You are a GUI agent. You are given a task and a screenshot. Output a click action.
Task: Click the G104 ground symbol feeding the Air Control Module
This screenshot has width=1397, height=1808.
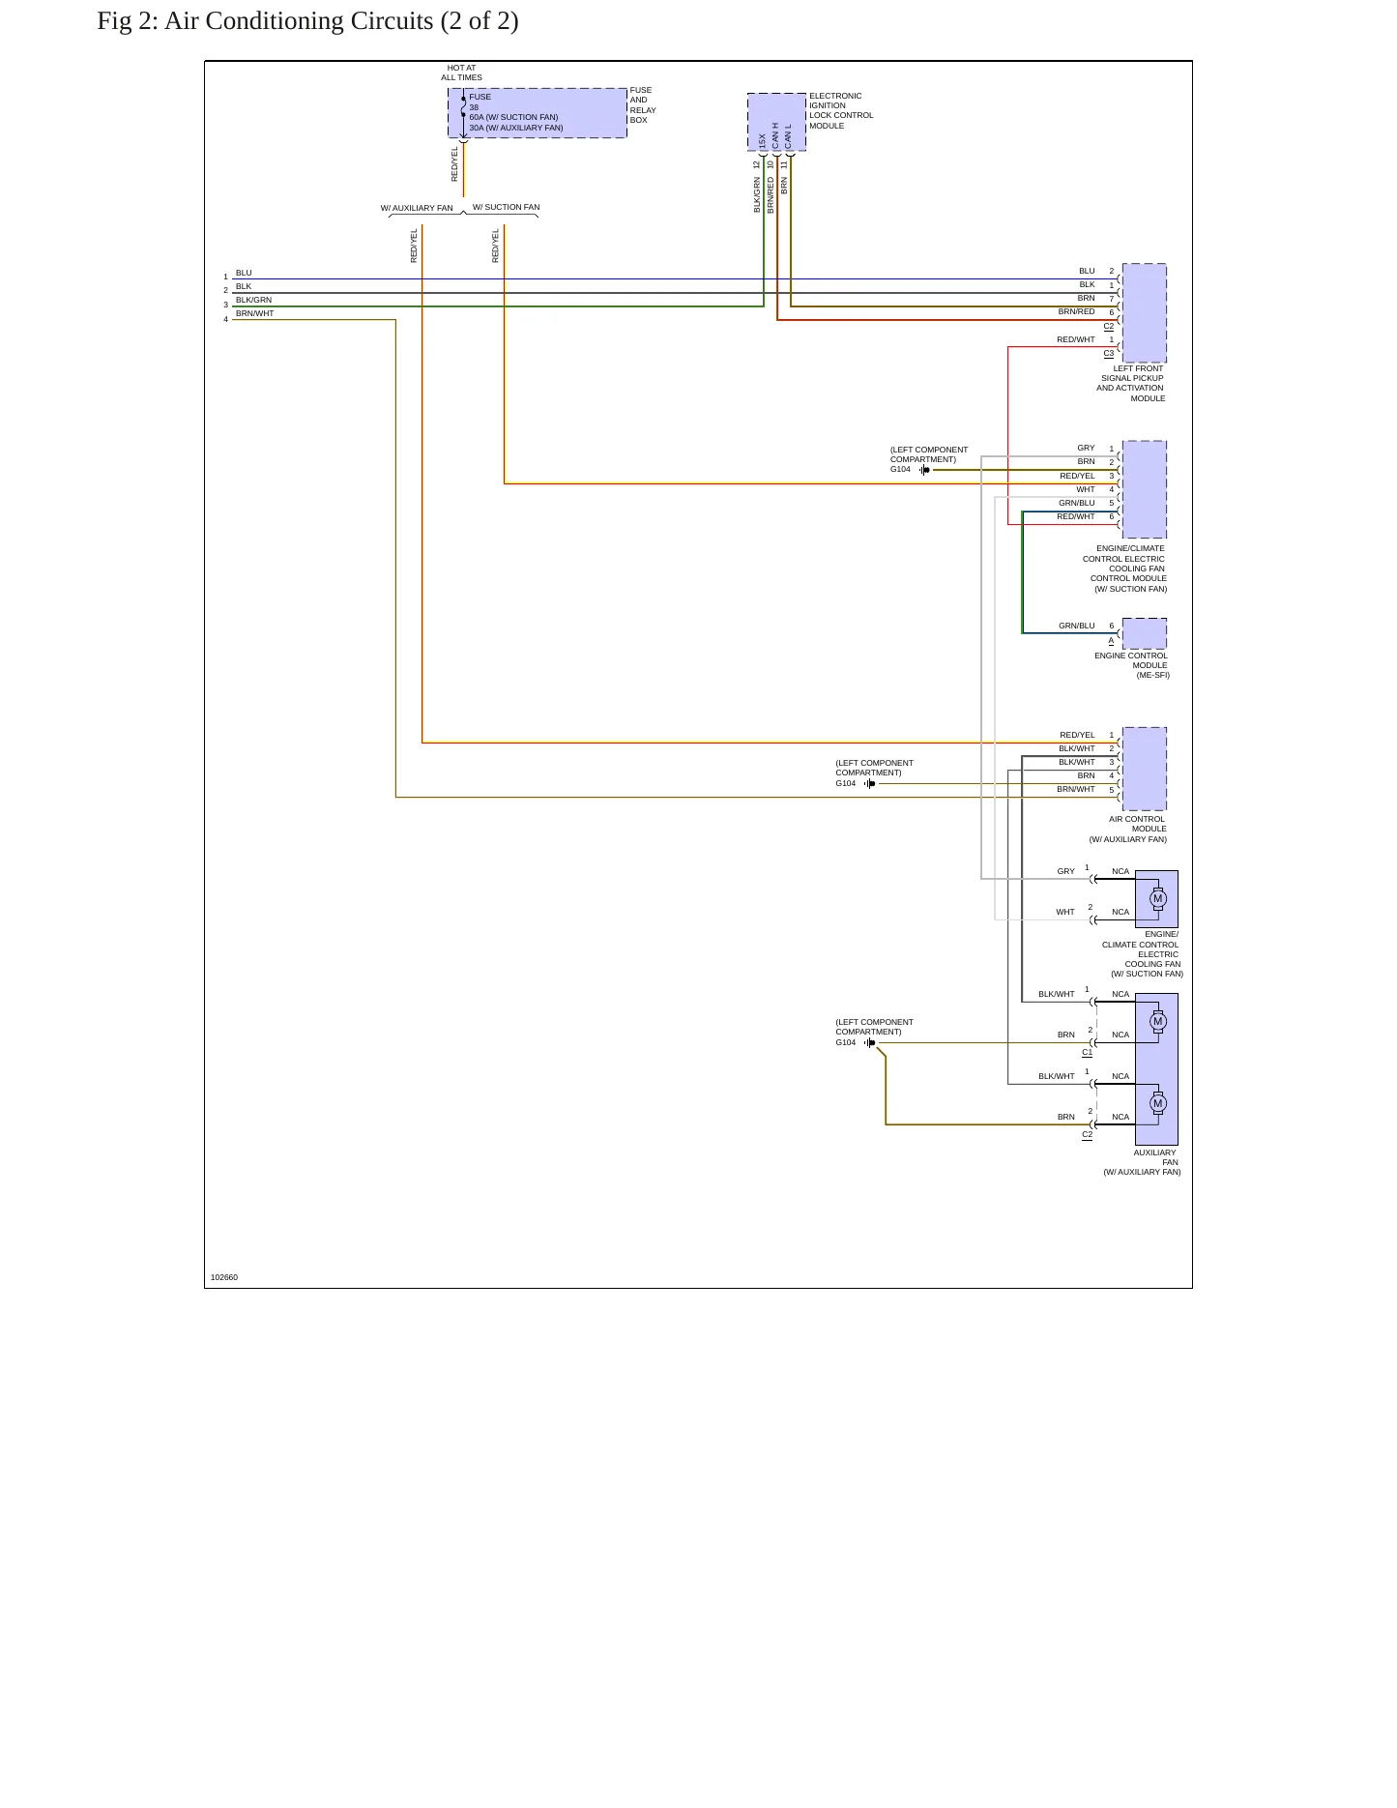pos(869,784)
